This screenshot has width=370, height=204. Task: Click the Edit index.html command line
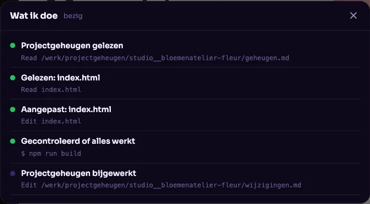coord(51,121)
